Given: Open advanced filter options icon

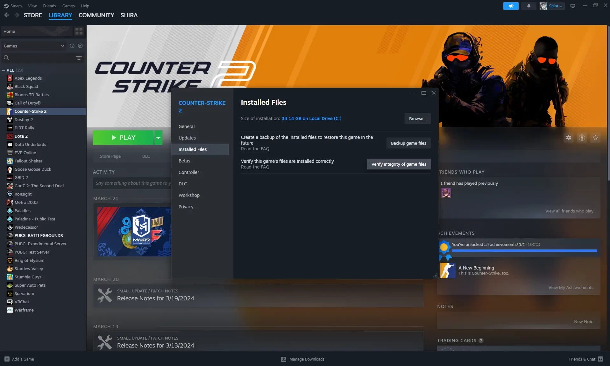Looking at the screenshot, I should [79, 58].
